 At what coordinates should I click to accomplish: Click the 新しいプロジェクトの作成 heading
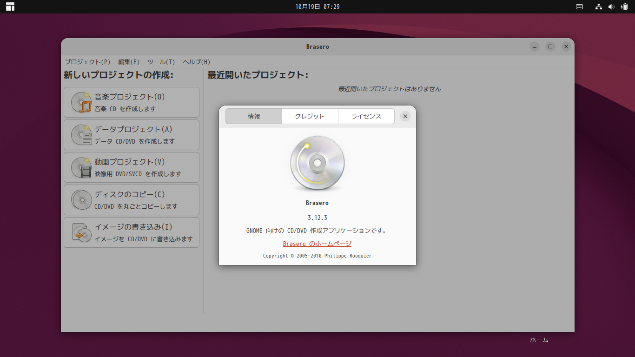[x=119, y=75]
